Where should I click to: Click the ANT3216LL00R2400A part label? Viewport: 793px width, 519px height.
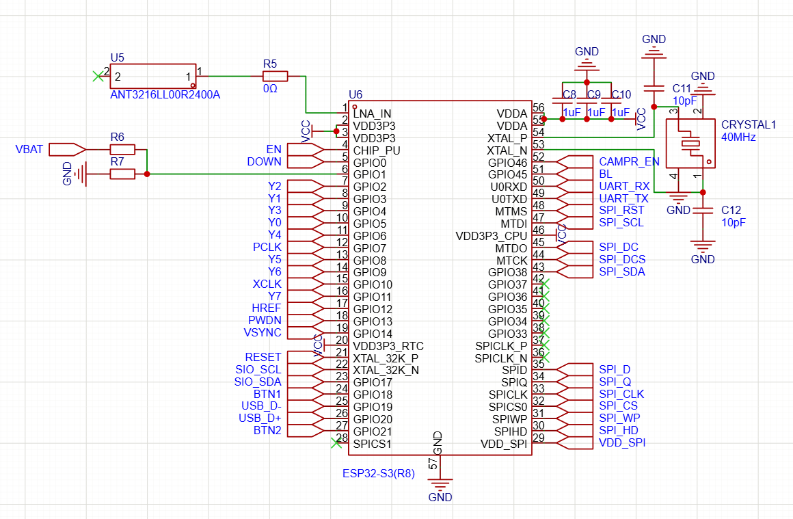point(165,95)
